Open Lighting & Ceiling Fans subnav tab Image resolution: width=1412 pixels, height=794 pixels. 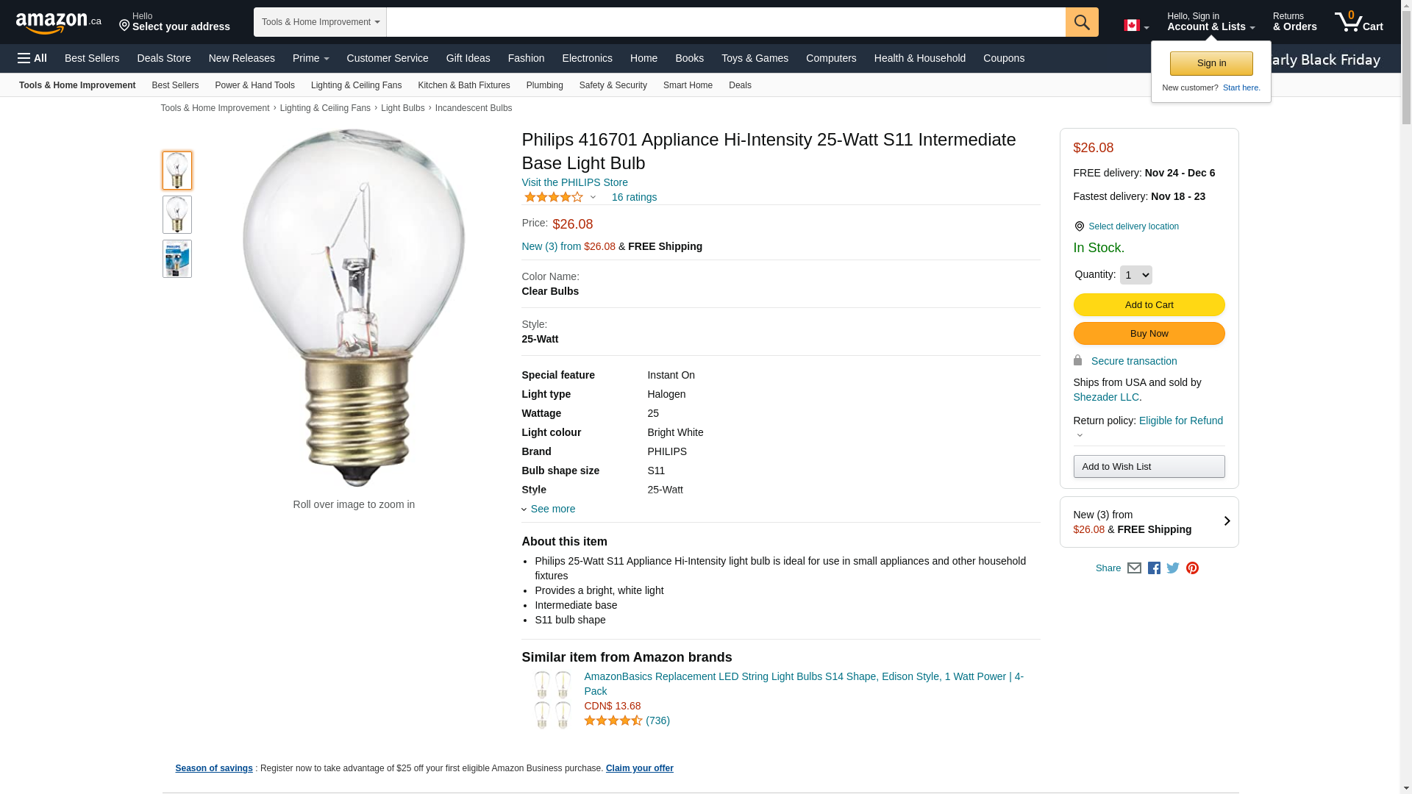[x=356, y=85]
